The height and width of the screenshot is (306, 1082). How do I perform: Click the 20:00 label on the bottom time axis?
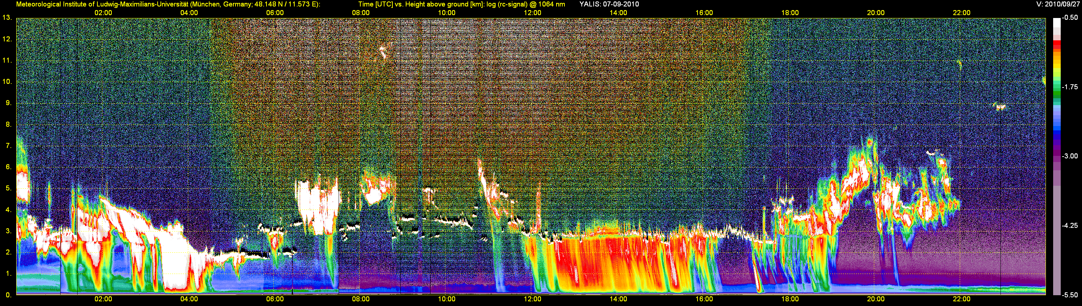pos(876,299)
